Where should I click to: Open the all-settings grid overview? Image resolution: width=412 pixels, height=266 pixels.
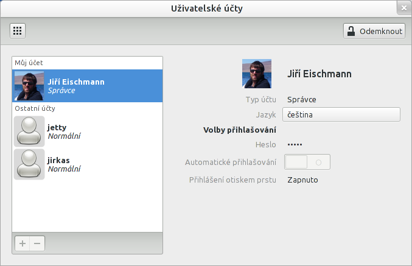(17, 30)
